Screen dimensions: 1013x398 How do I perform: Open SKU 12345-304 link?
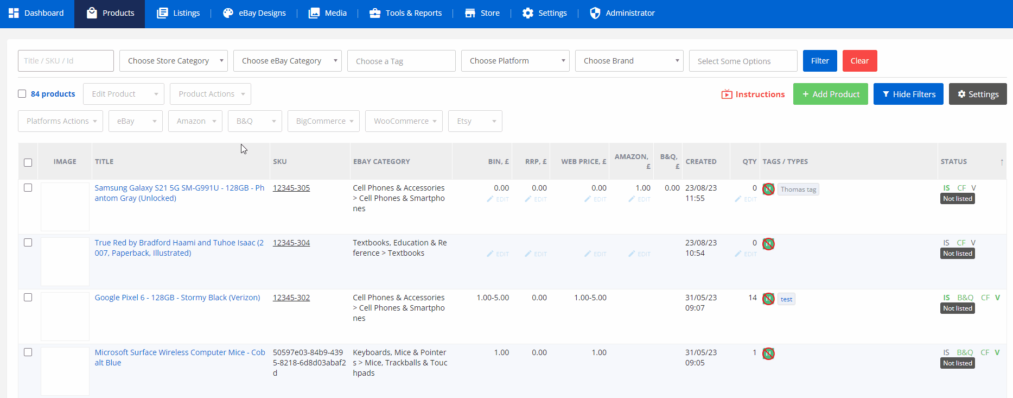pos(291,243)
